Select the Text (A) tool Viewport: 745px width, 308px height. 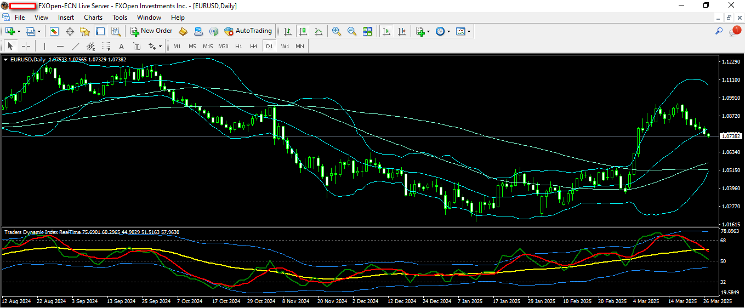(122, 46)
